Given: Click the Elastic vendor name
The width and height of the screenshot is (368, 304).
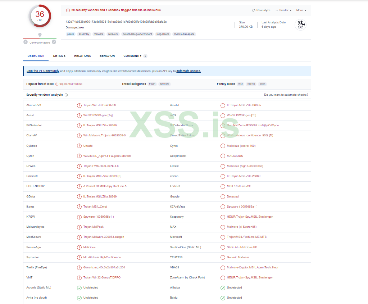Looking at the screenshot, I should click(174, 166).
